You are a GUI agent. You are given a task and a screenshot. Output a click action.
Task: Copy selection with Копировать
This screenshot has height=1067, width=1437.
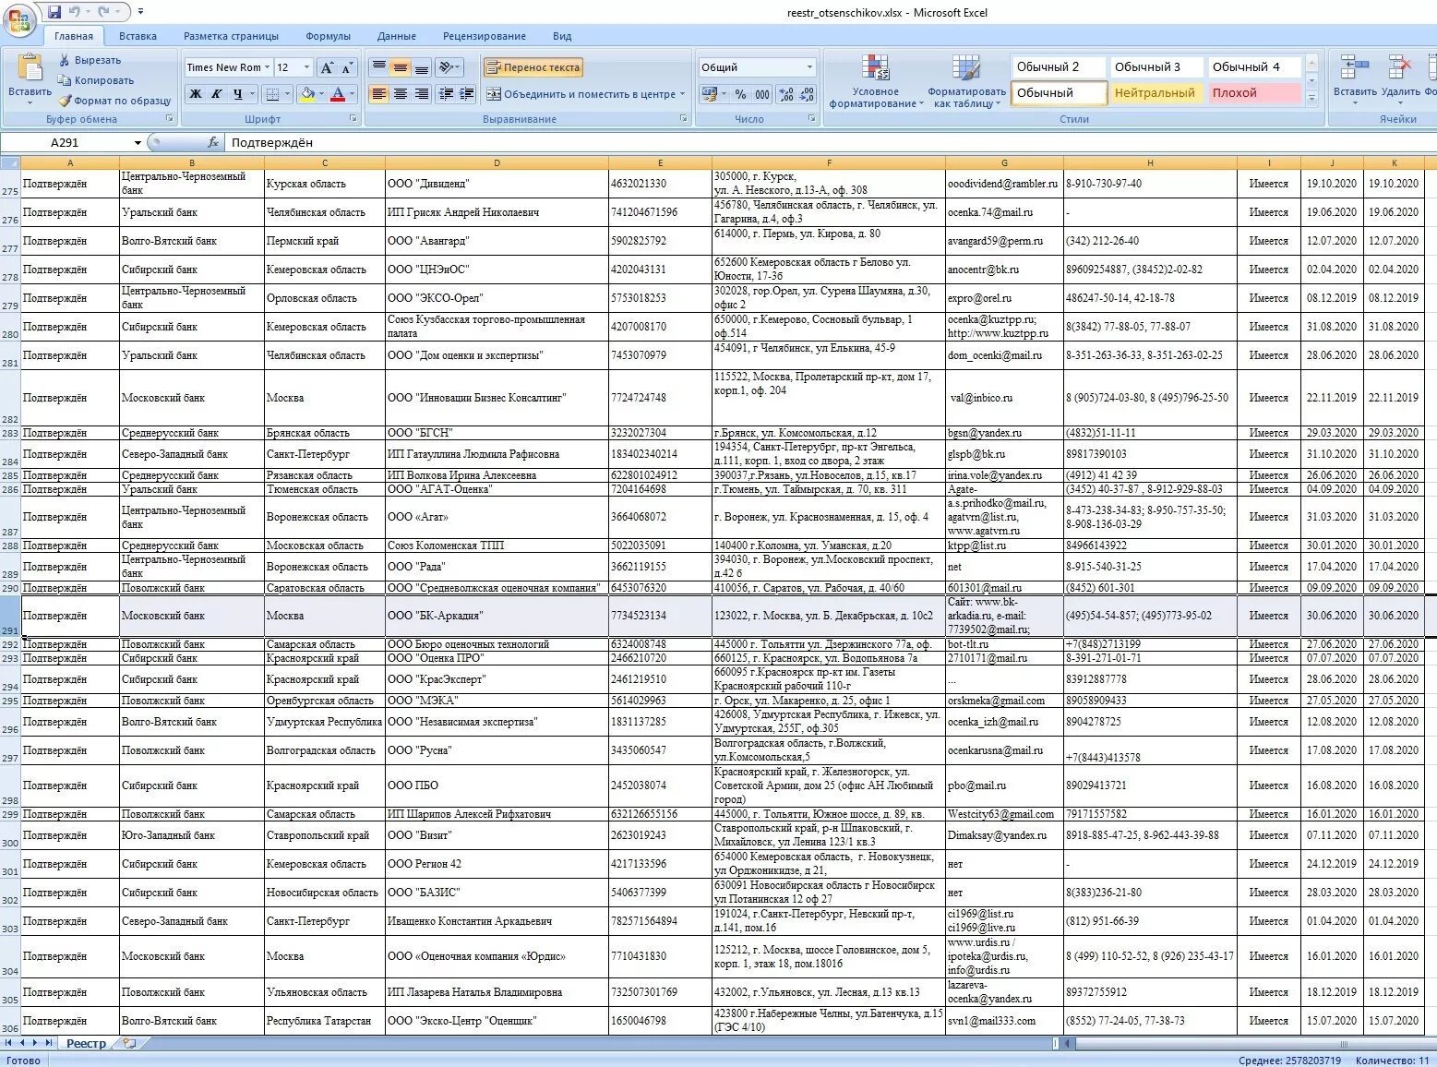click(x=95, y=80)
